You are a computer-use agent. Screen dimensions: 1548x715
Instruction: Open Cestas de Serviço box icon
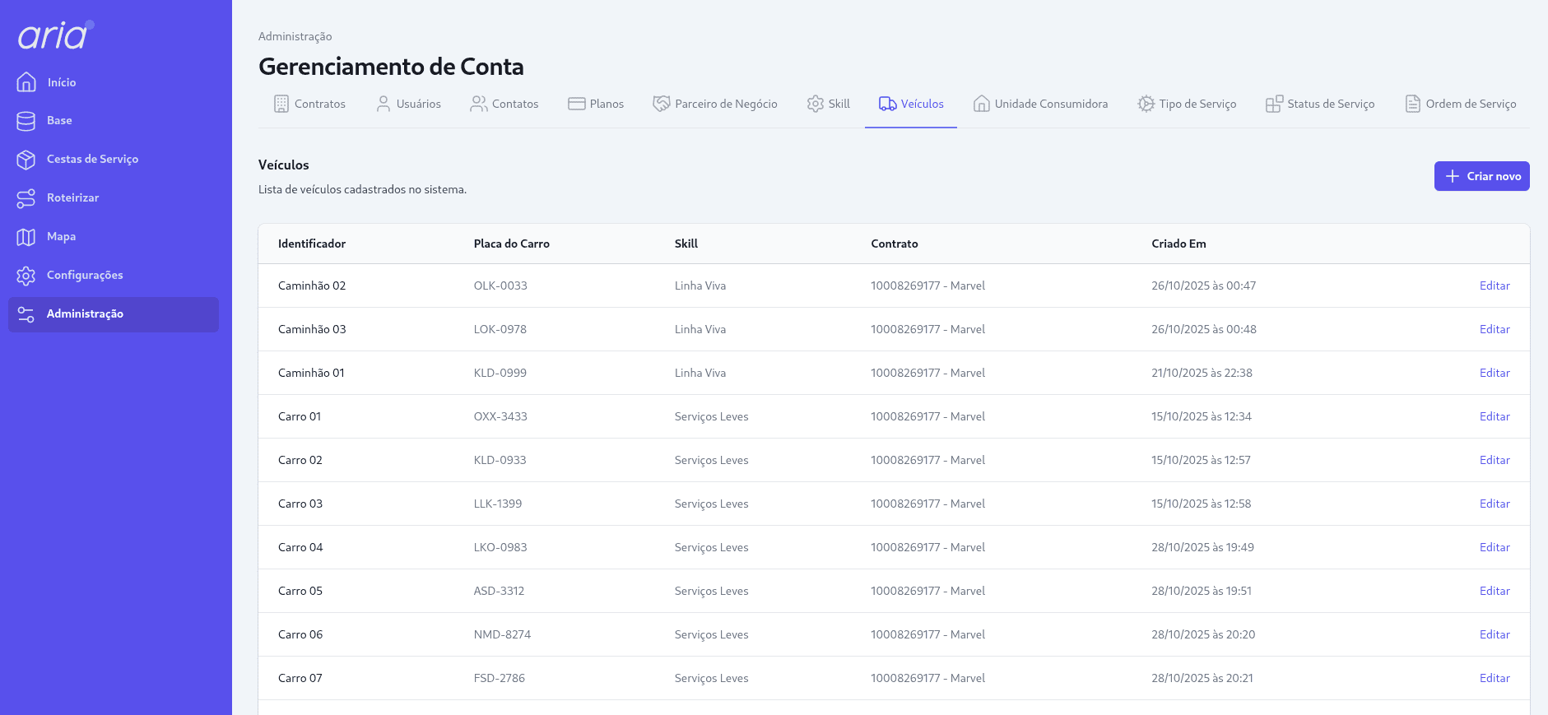26,160
